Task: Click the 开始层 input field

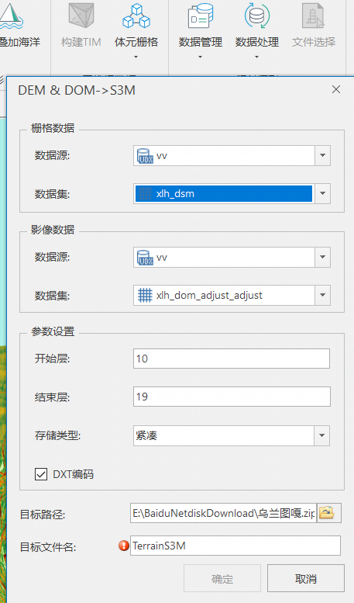Action: point(232,359)
